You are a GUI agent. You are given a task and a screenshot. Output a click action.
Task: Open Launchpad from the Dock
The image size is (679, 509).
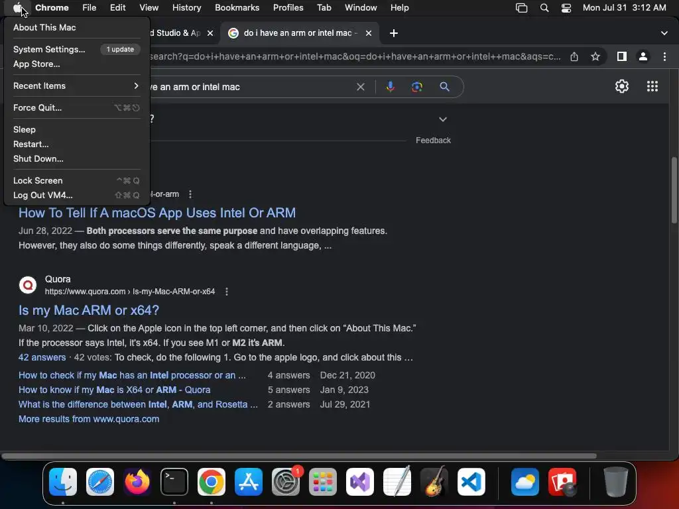pos(323,482)
